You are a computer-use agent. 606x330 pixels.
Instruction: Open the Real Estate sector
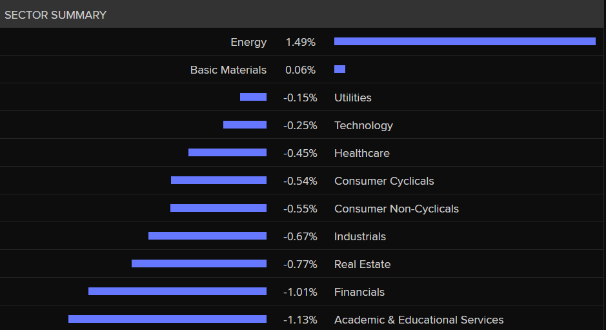coord(362,264)
